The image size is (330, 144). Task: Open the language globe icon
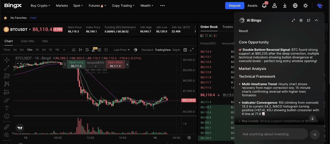tap(295, 6)
